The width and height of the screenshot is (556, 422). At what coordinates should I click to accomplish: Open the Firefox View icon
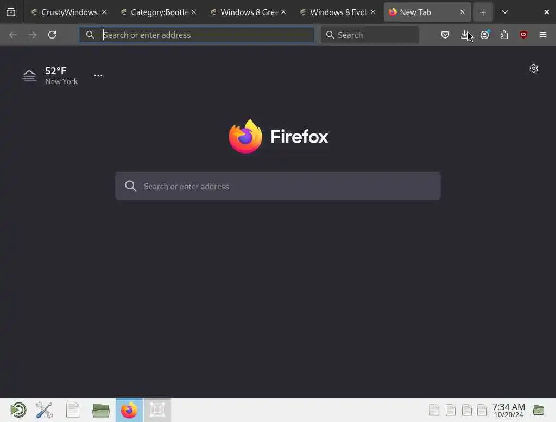(11, 12)
